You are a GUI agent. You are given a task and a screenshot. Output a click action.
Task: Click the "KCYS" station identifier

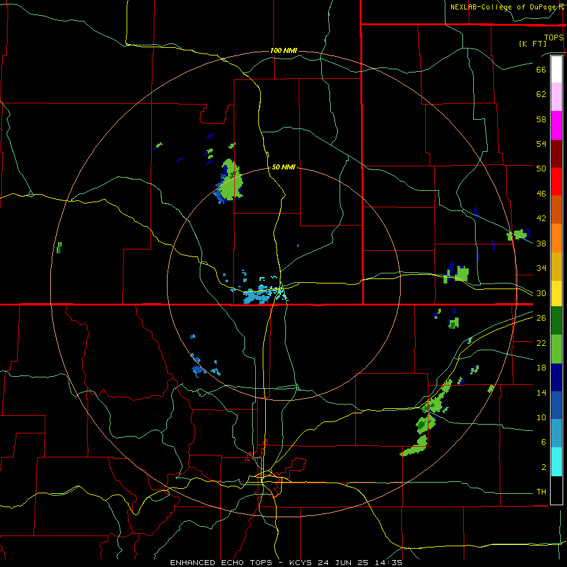(x=301, y=563)
